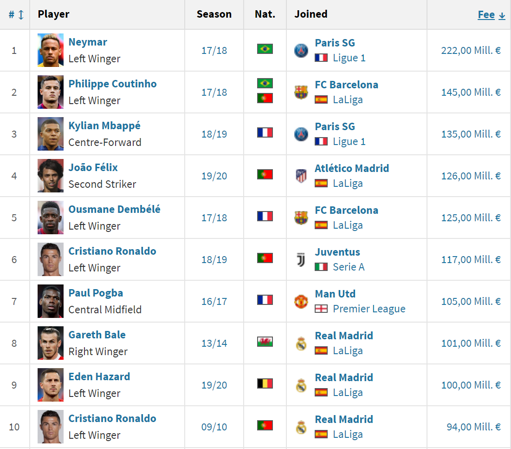511x449 pixels.
Task: Open Philippe Coutinho's player page
Action: 112,84
